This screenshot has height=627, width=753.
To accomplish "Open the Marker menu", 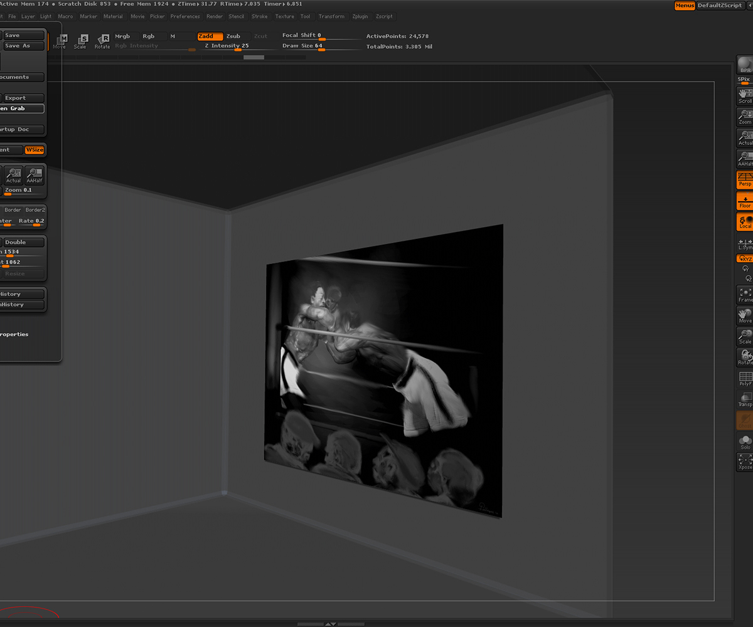I will click(88, 17).
